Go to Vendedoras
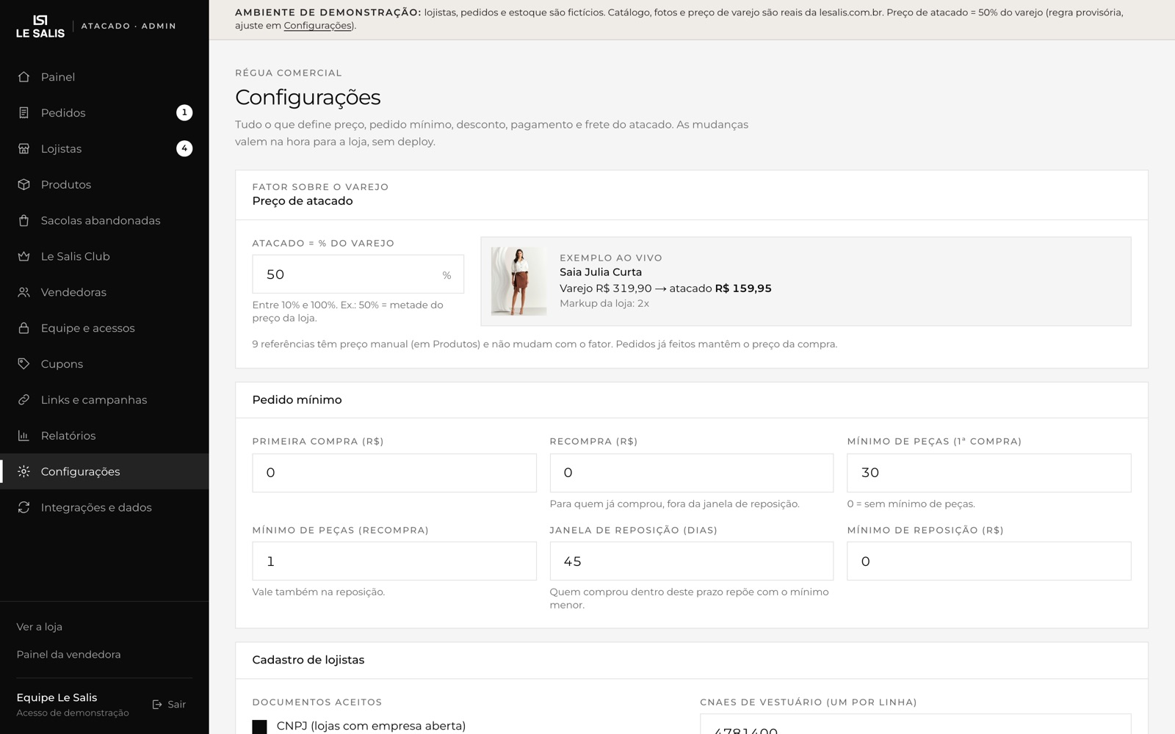1175x734 pixels. pyautogui.click(x=104, y=293)
